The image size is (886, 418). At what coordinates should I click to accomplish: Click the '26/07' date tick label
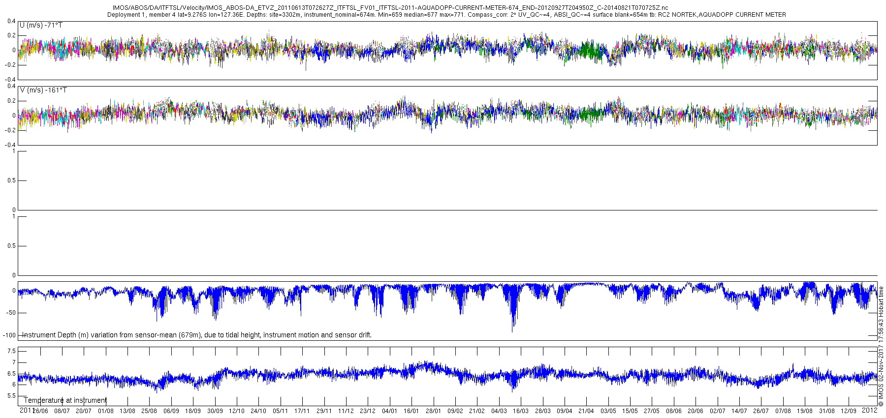coord(760,411)
